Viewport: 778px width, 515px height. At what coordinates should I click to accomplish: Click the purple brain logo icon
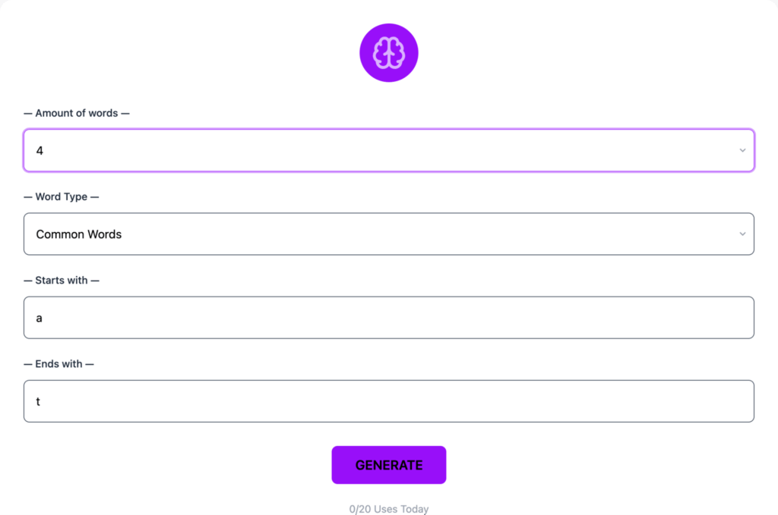click(x=388, y=53)
